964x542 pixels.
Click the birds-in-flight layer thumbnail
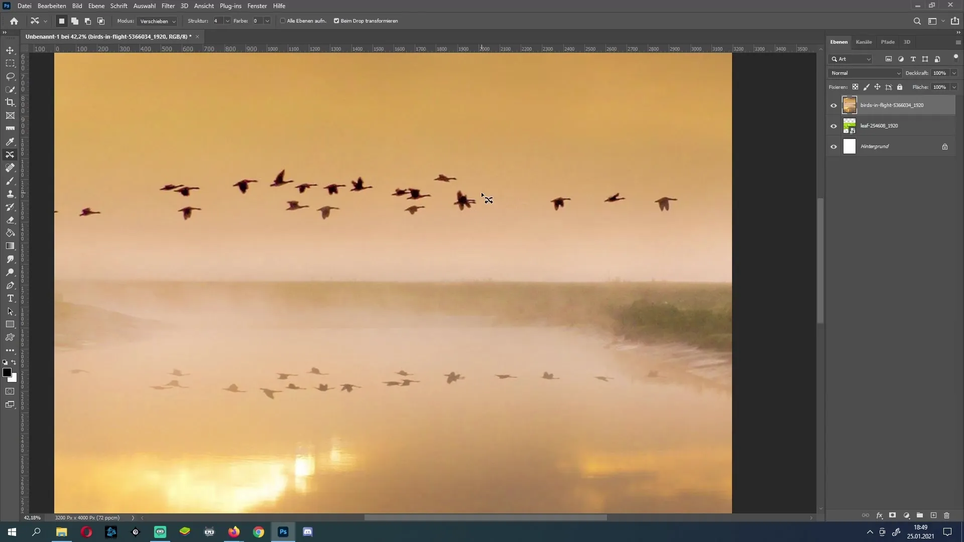pyautogui.click(x=850, y=104)
